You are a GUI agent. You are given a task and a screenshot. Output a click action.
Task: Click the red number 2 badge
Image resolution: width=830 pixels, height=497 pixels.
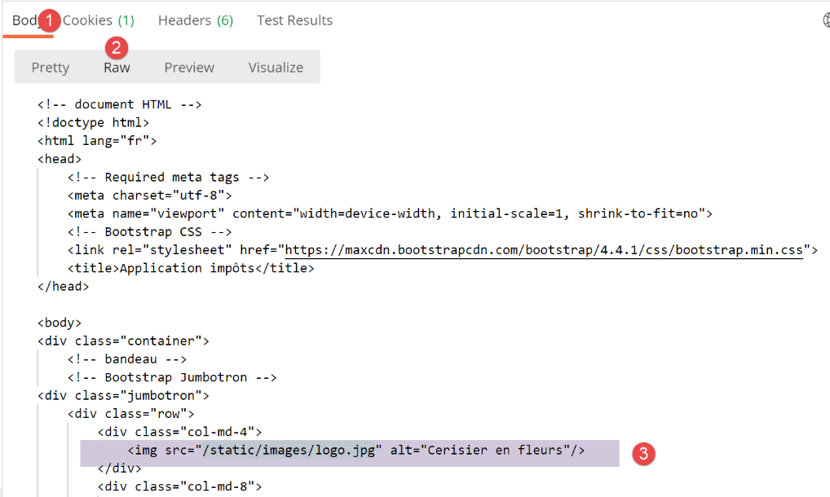116,48
